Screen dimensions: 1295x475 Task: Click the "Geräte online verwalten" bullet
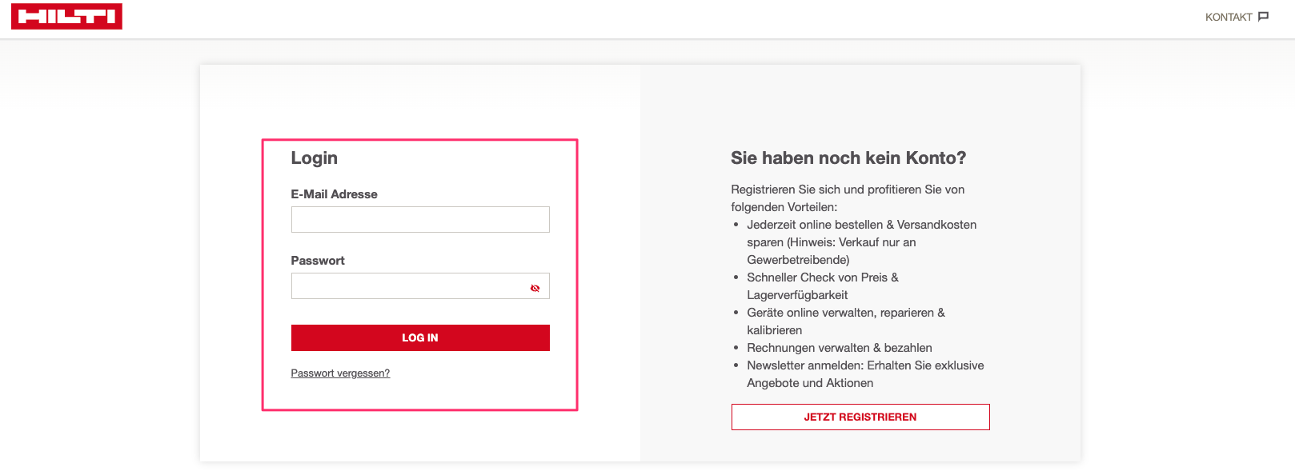pos(846,321)
